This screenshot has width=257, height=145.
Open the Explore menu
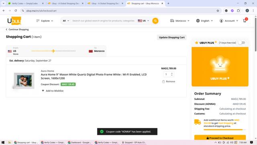click(x=45, y=21)
